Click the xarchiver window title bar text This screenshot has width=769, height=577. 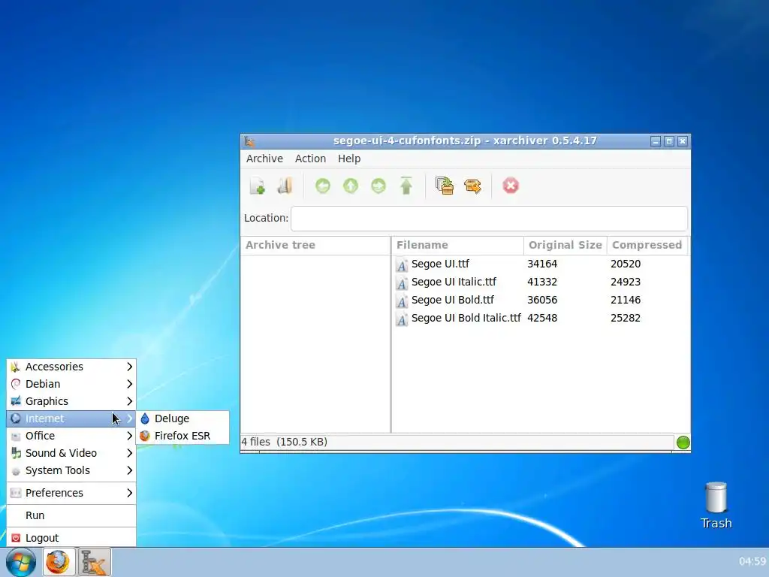(465, 140)
